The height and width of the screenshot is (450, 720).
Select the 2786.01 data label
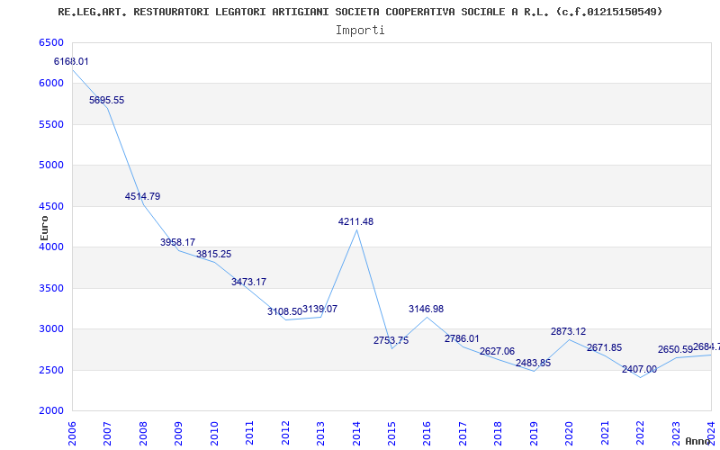pyautogui.click(x=462, y=339)
